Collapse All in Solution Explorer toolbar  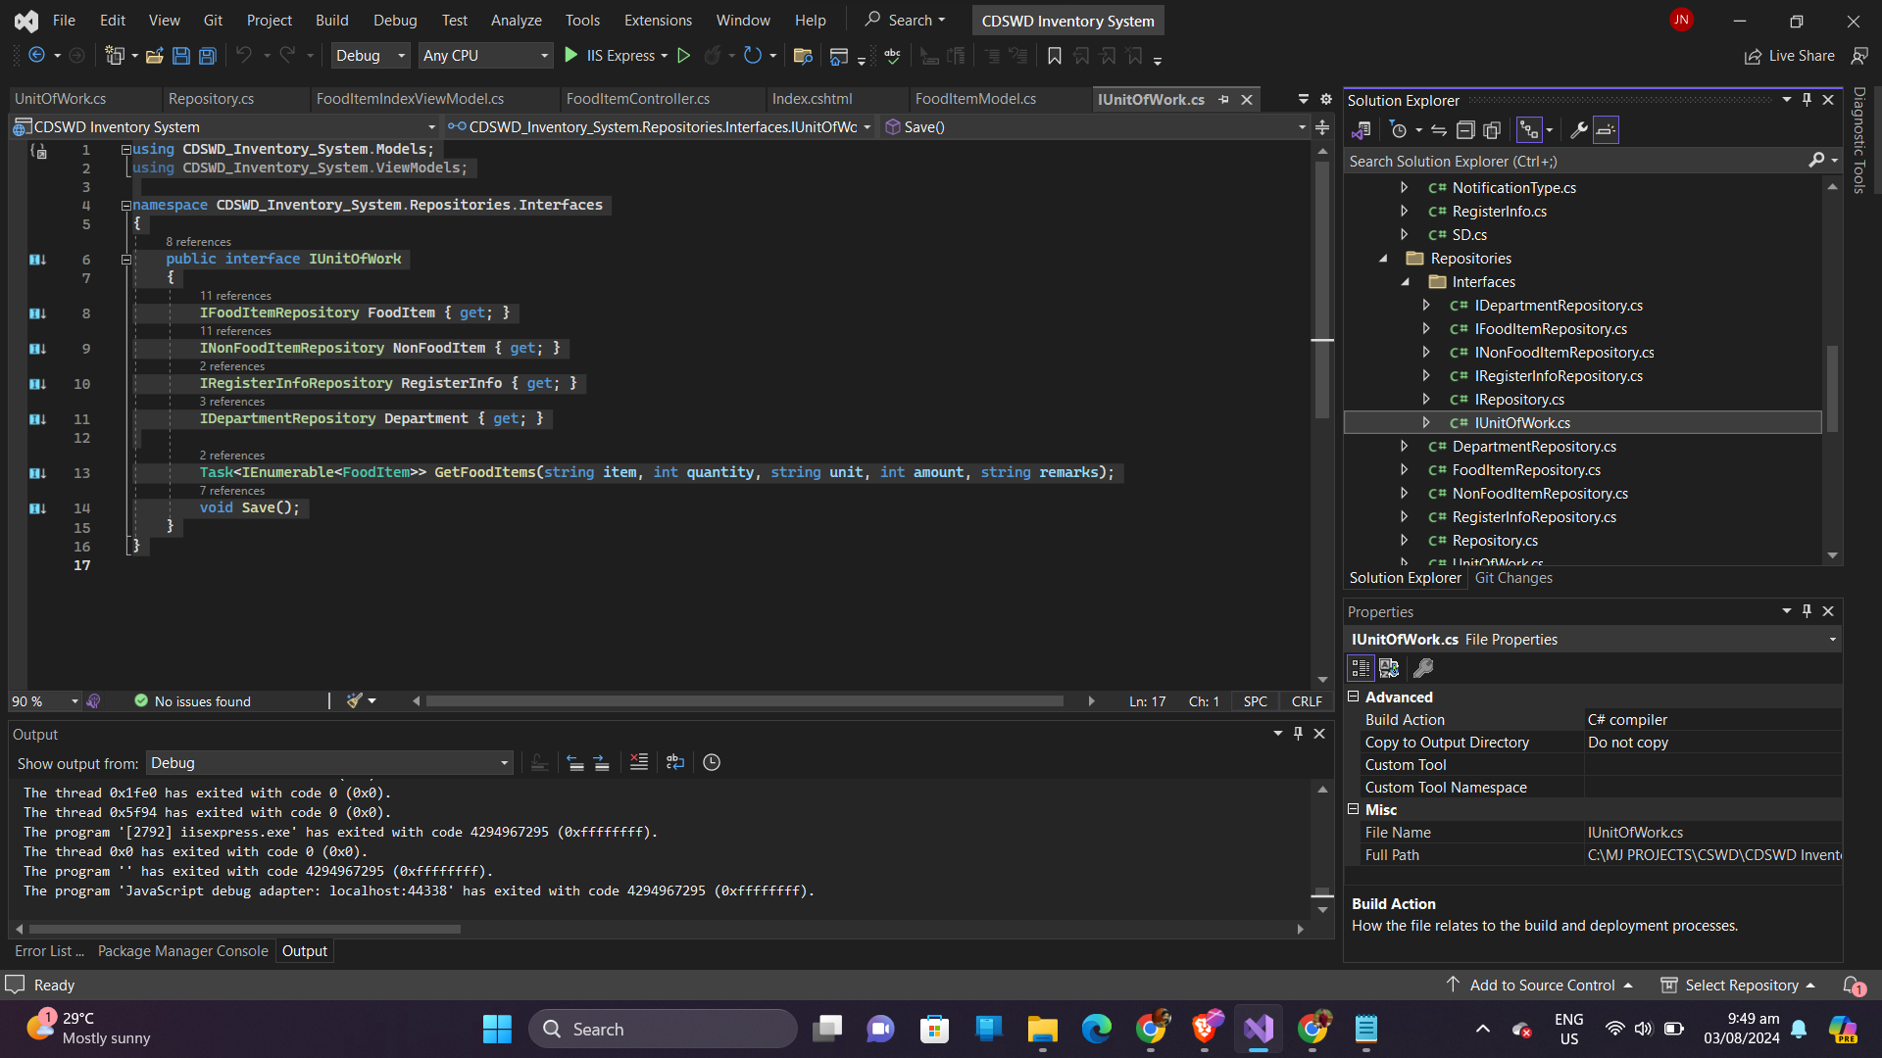coord(1465,129)
